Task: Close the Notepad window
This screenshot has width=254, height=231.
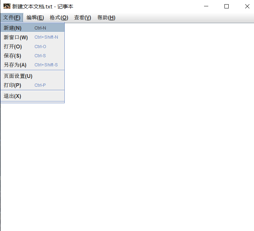Action: (247, 6)
